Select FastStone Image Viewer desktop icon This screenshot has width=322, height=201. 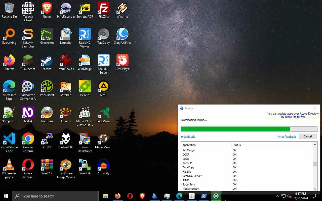[66, 169]
